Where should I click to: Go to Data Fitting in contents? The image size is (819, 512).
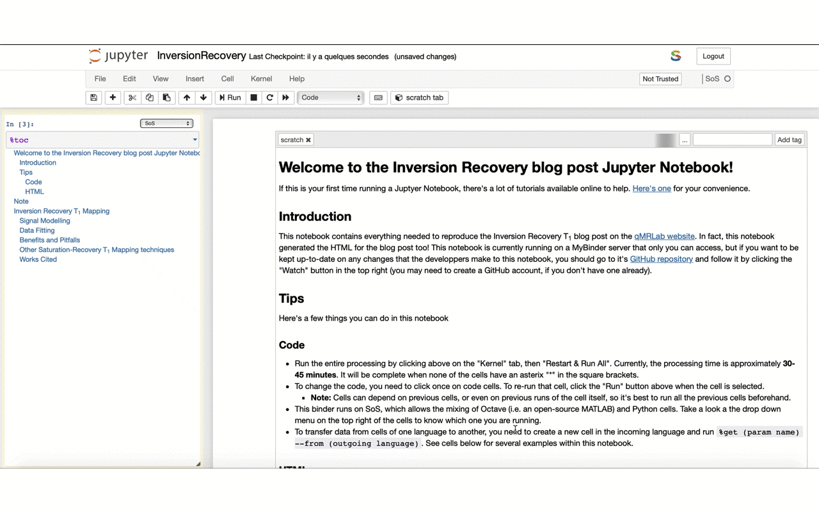coord(37,230)
